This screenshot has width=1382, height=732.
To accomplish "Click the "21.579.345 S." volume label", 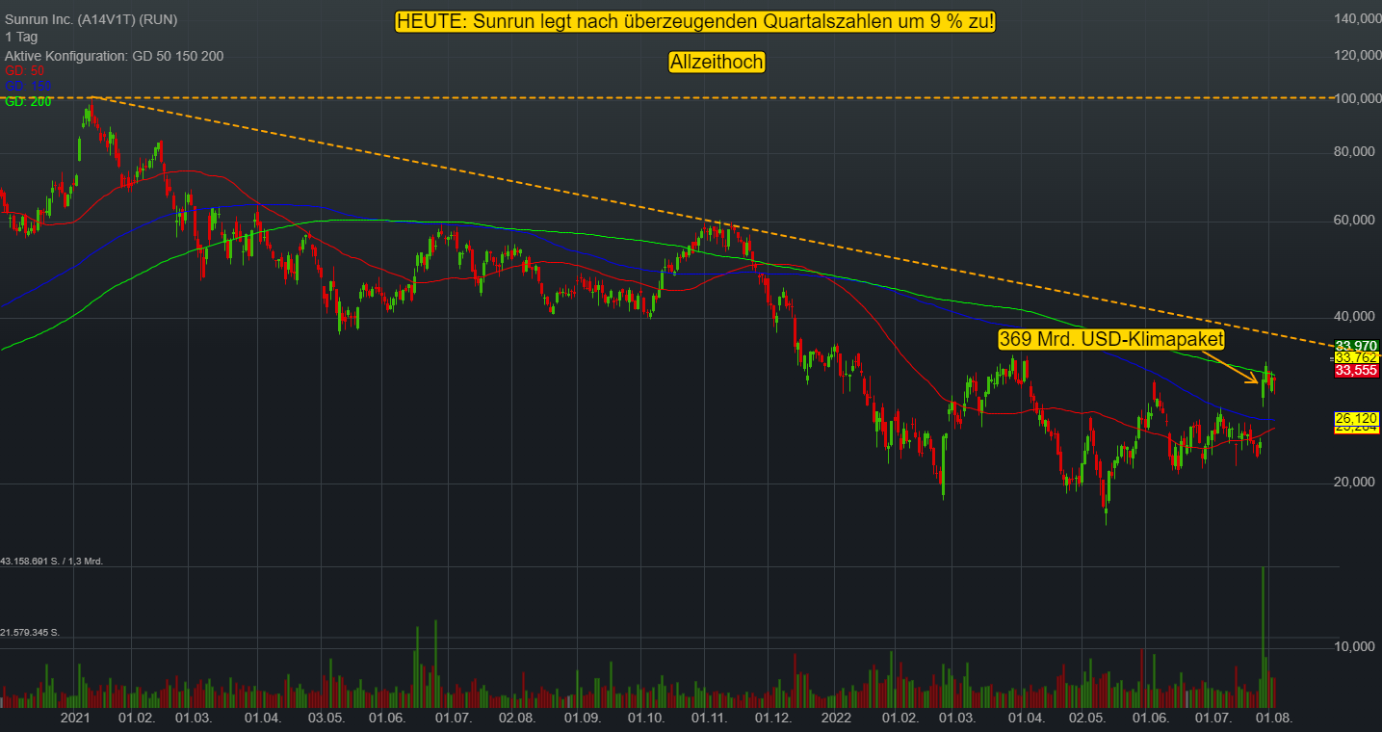I will coord(31,632).
